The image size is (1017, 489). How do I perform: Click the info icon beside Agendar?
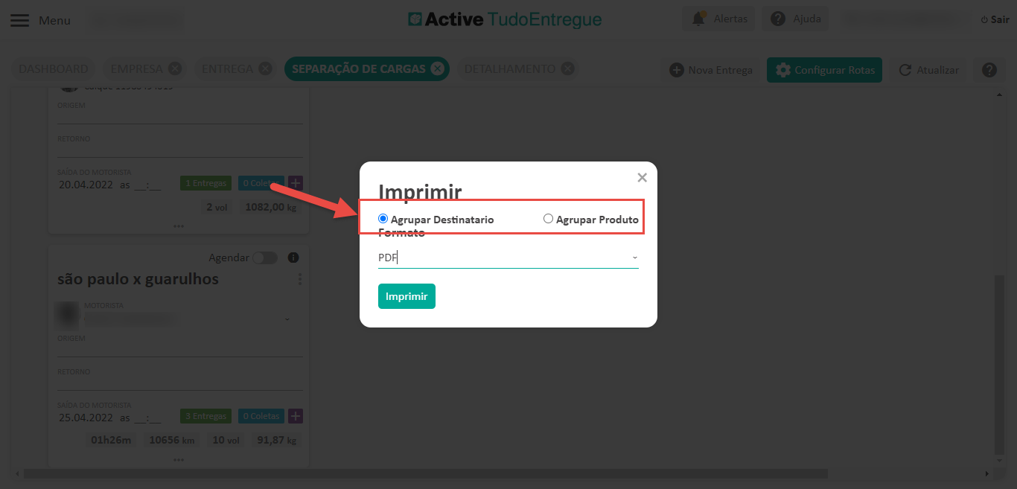click(293, 258)
